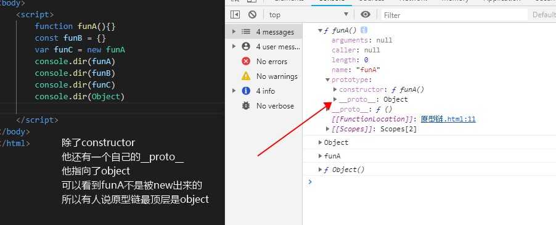Image resolution: width=556 pixels, height=225 pixels.
Task: Click the info badge beside funA()
Action: (x=364, y=30)
